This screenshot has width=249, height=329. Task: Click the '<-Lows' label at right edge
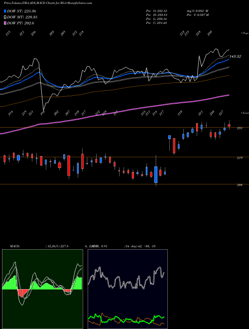[x=245, y=113]
